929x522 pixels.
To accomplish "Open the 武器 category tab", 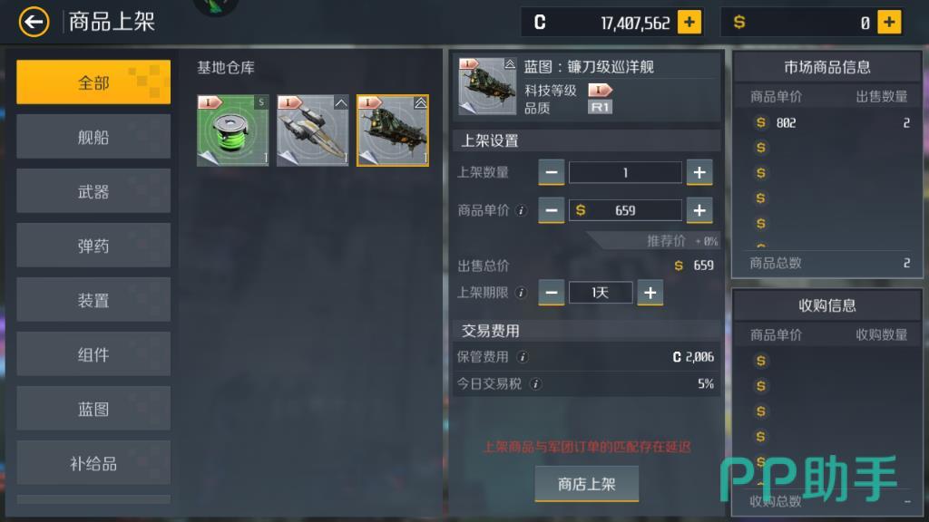I will (x=93, y=191).
